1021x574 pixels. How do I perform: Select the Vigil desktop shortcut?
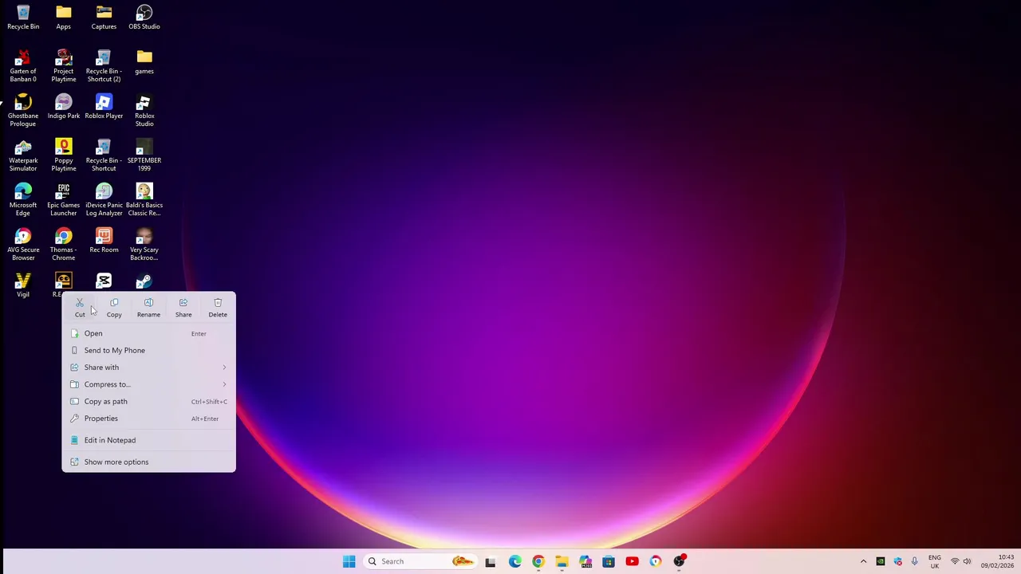point(23,285)
